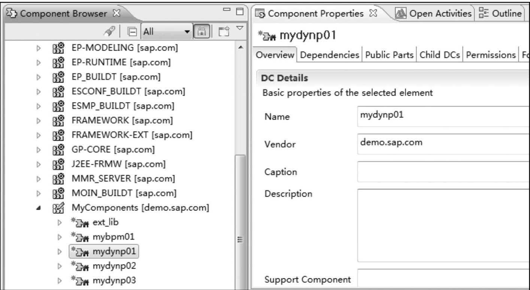Expand the mydynp01 component
Viewport: 530px width, 290px height.
coord(60,251)
